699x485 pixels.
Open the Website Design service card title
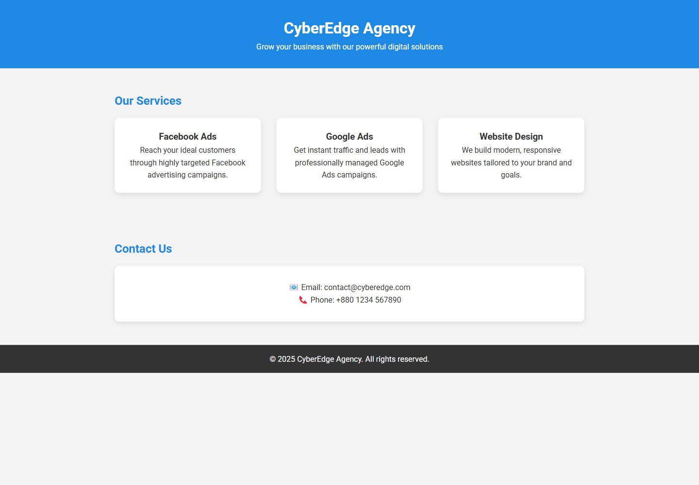(x=511, y=137)
